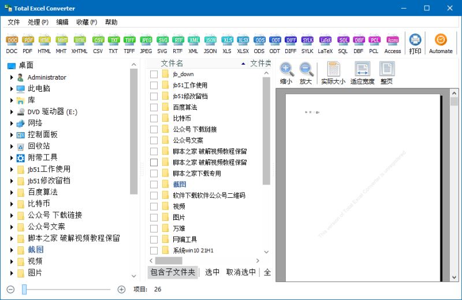462x300 pixels.
Task: Choose the HTML output format
Action: [44, 44]
